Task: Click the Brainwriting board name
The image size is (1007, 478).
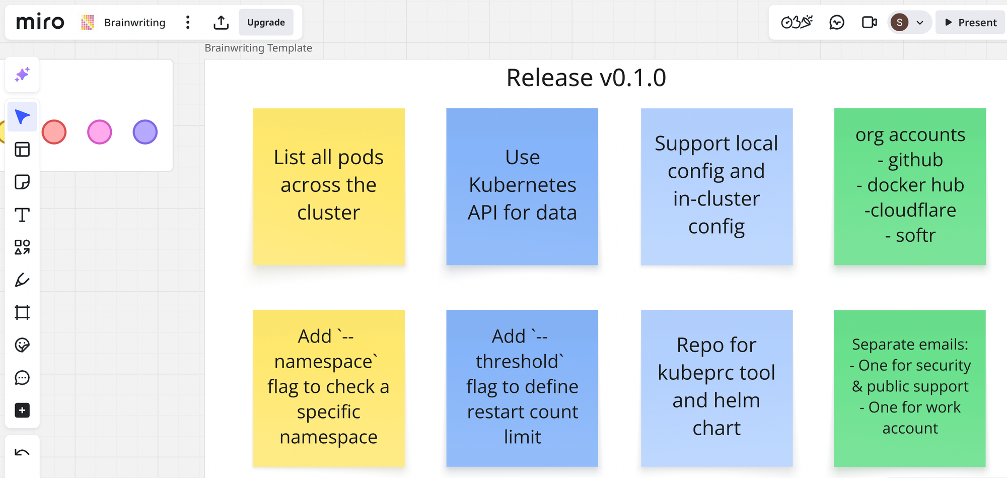Action: click(x=134, y=23)
